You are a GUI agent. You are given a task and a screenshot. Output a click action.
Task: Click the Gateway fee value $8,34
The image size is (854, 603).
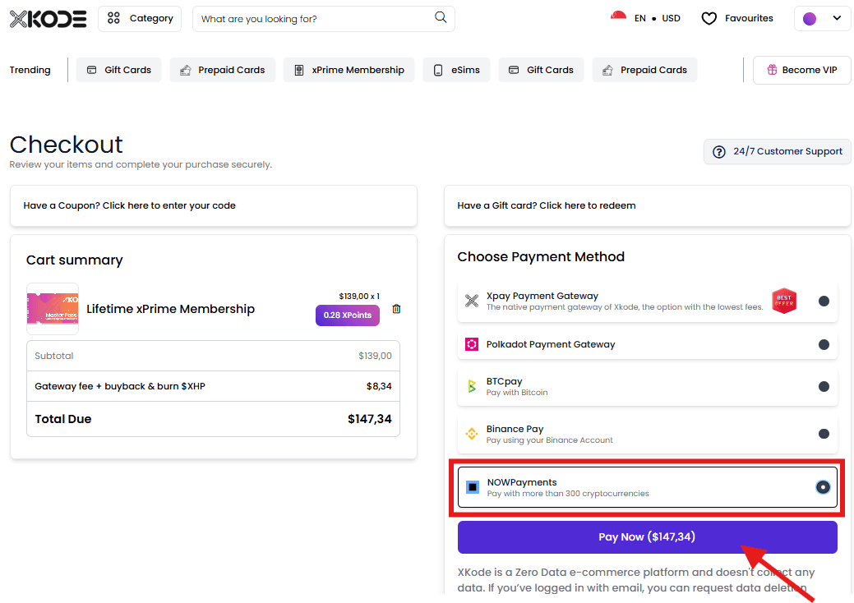(x=379, y=386)
